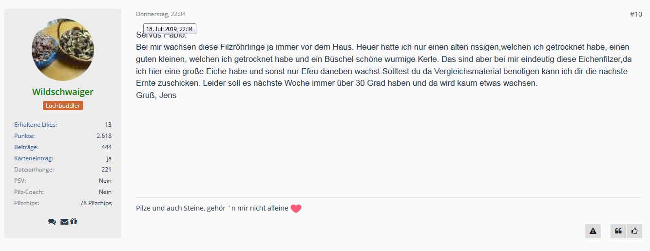View Wildschwaiger's 'Erhaltene Likes' list
The width and height of the screenshot is (650, 251).
pos(36,125)
